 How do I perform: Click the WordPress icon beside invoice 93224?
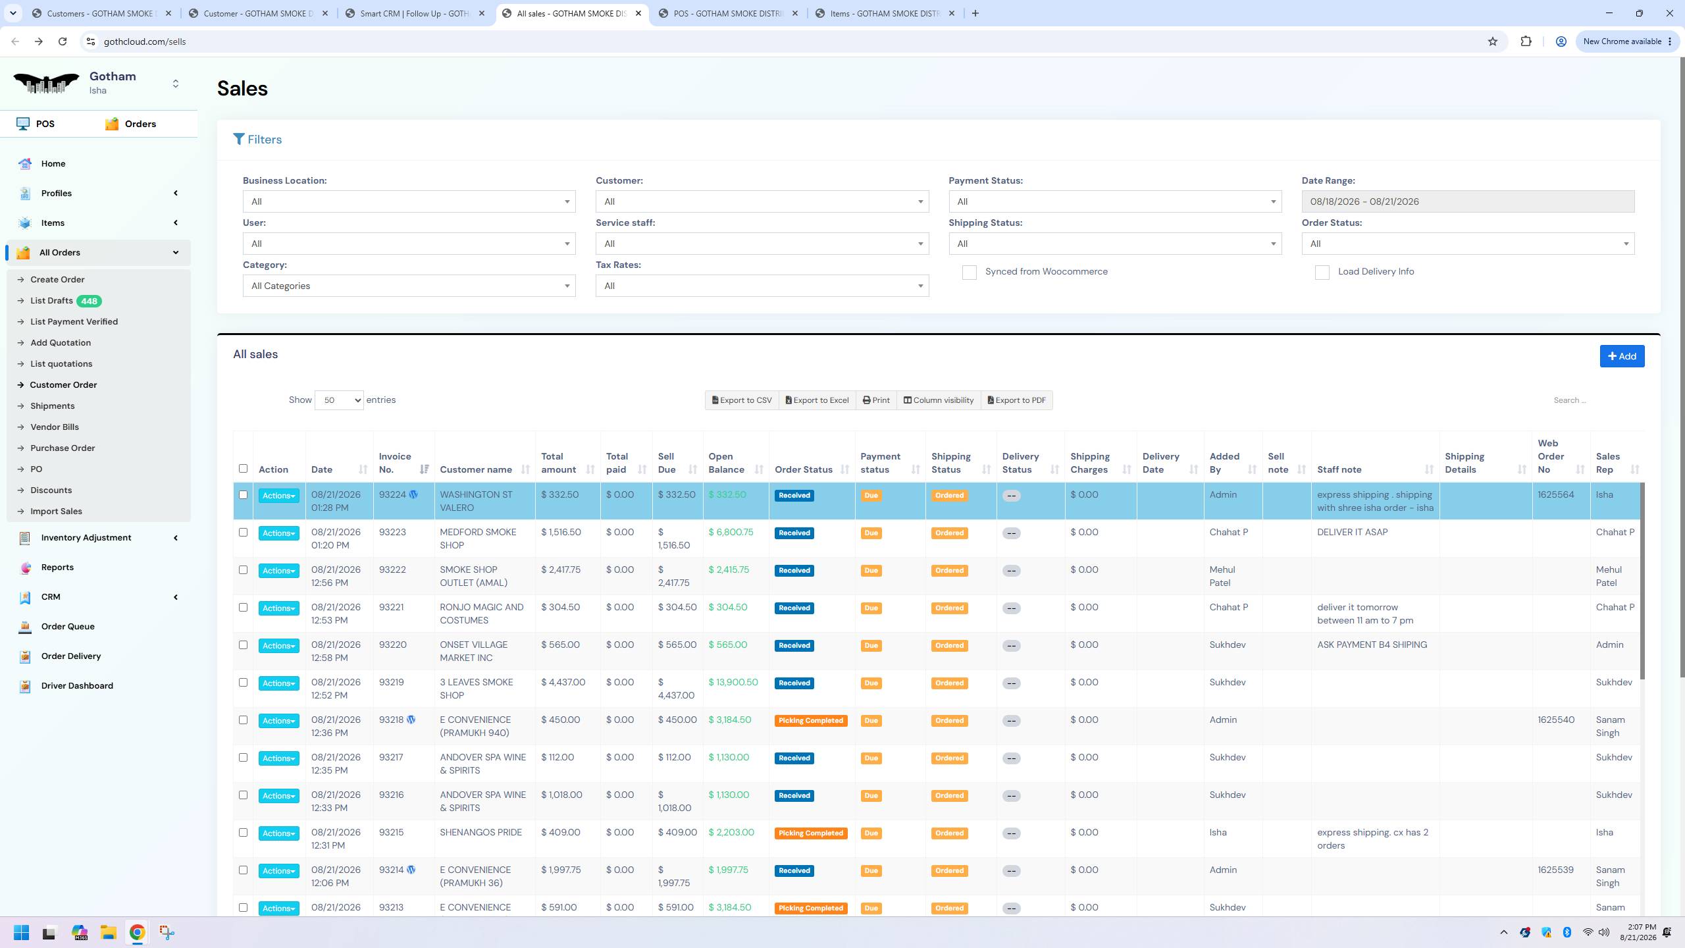tap(413, 495)
